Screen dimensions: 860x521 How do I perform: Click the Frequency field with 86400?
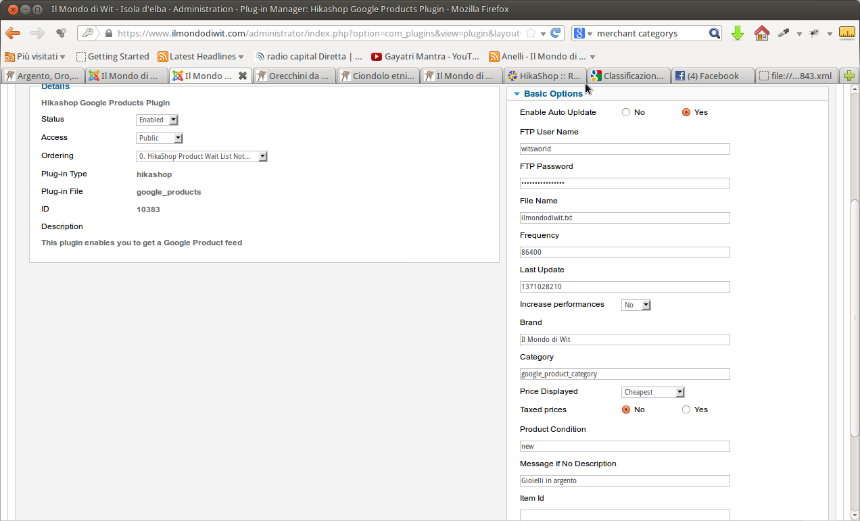[x=625, y=252]
